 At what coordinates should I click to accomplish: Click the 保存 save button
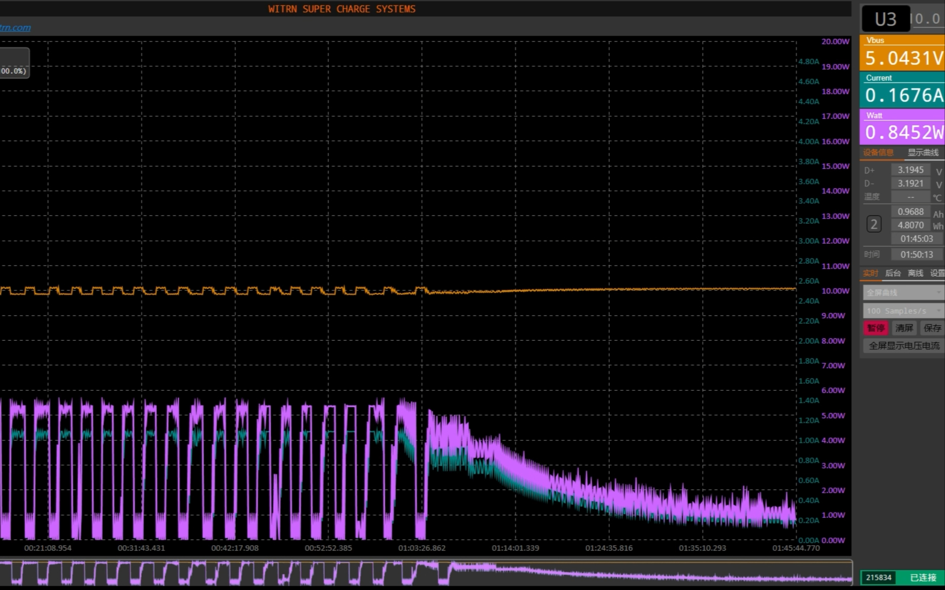pyautogui.click(x=932, y=328)
